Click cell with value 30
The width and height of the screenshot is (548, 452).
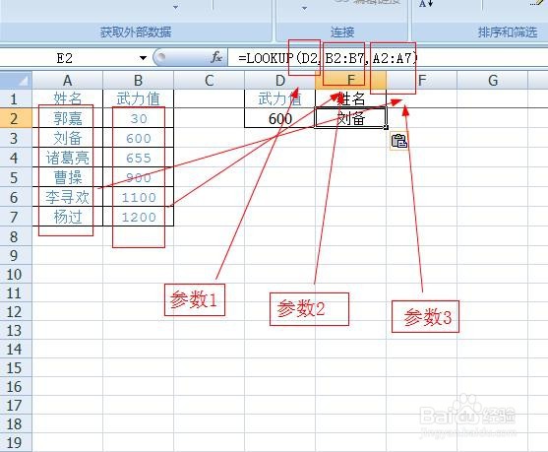pos(139,118)
